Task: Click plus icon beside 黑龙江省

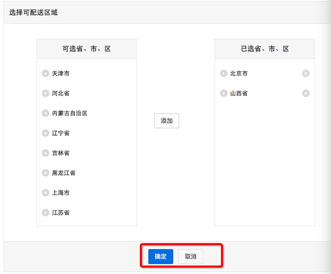Action: pyautogui.click(x=45, y=173)
